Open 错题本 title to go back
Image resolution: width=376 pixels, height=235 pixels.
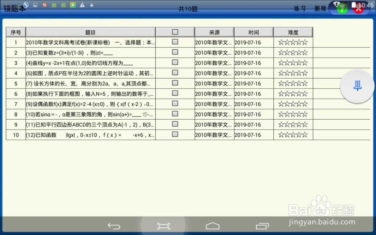pos(13,9)
